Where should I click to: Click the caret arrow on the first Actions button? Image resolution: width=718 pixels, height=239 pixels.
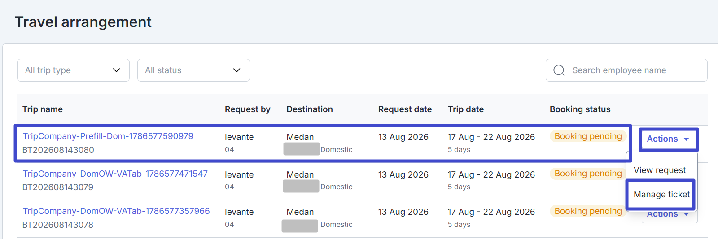[x=686, y=139]
